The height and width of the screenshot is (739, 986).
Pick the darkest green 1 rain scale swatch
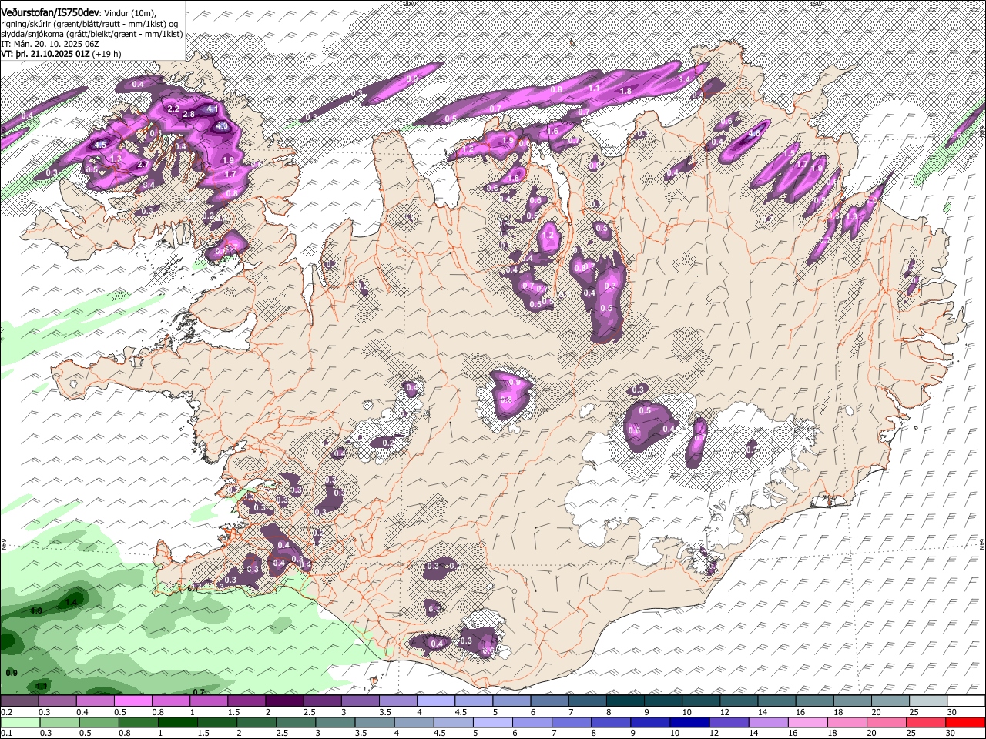[177, 723]
